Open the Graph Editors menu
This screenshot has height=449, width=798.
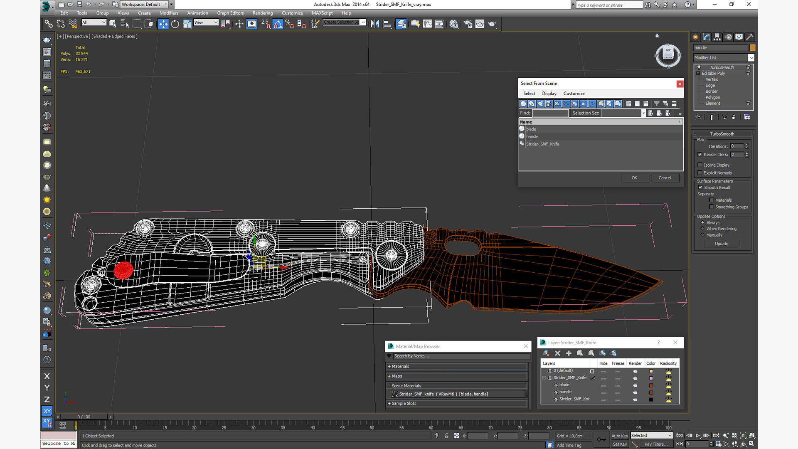[230, 13]
